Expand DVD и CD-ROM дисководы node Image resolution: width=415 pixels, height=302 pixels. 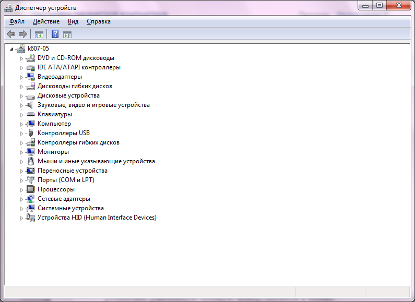(22, 58)
